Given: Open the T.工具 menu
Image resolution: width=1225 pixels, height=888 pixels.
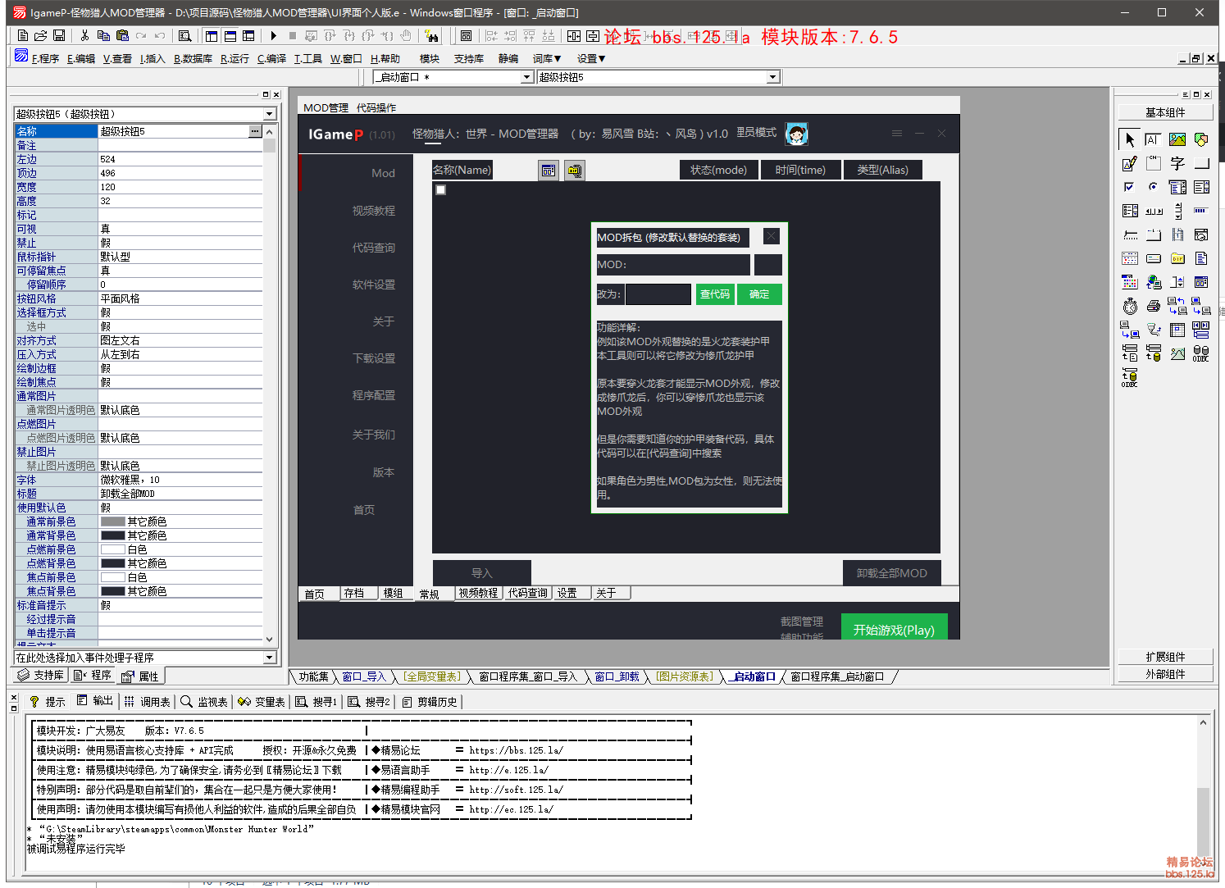Looking at the screenshot, I should click(x=308, y=59).
